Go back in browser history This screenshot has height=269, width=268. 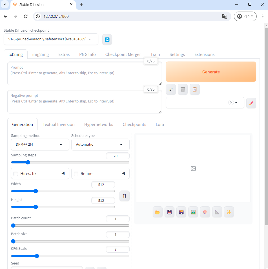(5, 16)
